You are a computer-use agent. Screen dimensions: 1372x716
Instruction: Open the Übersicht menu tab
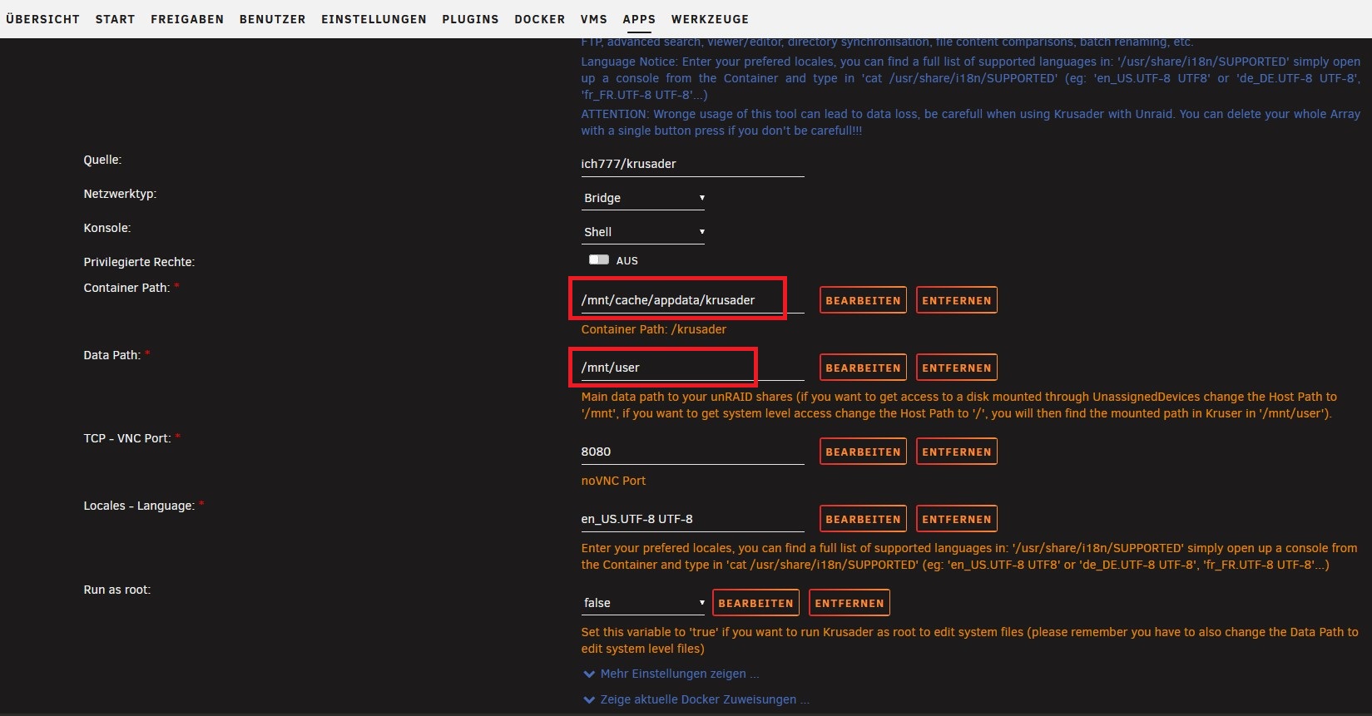click(42, 19)
